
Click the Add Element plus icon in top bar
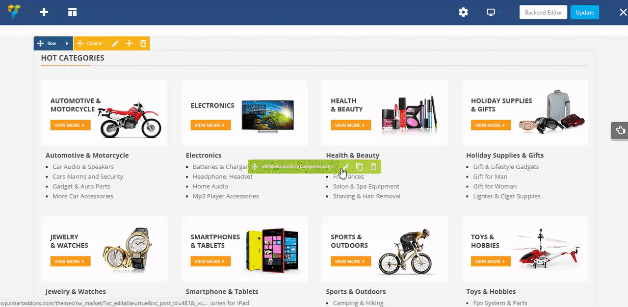44,12
